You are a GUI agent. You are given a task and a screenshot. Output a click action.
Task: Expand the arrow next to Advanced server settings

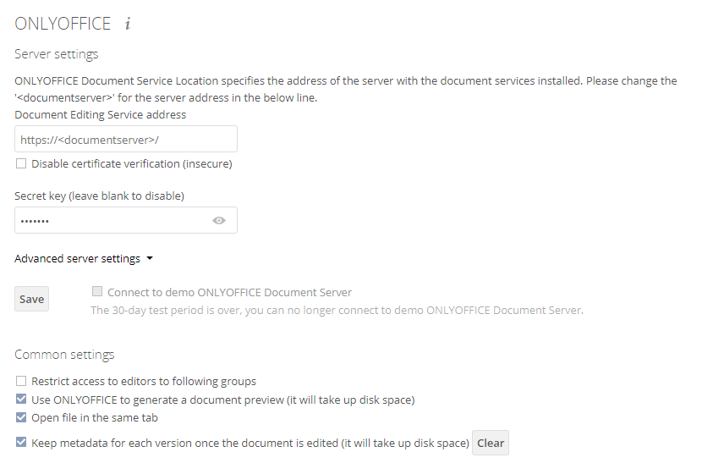pos(150,259)
